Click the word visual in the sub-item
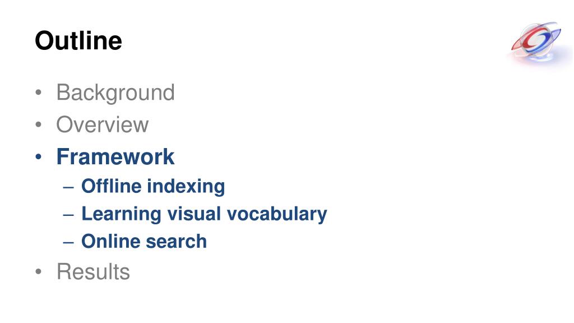 (x=193, y=214)
